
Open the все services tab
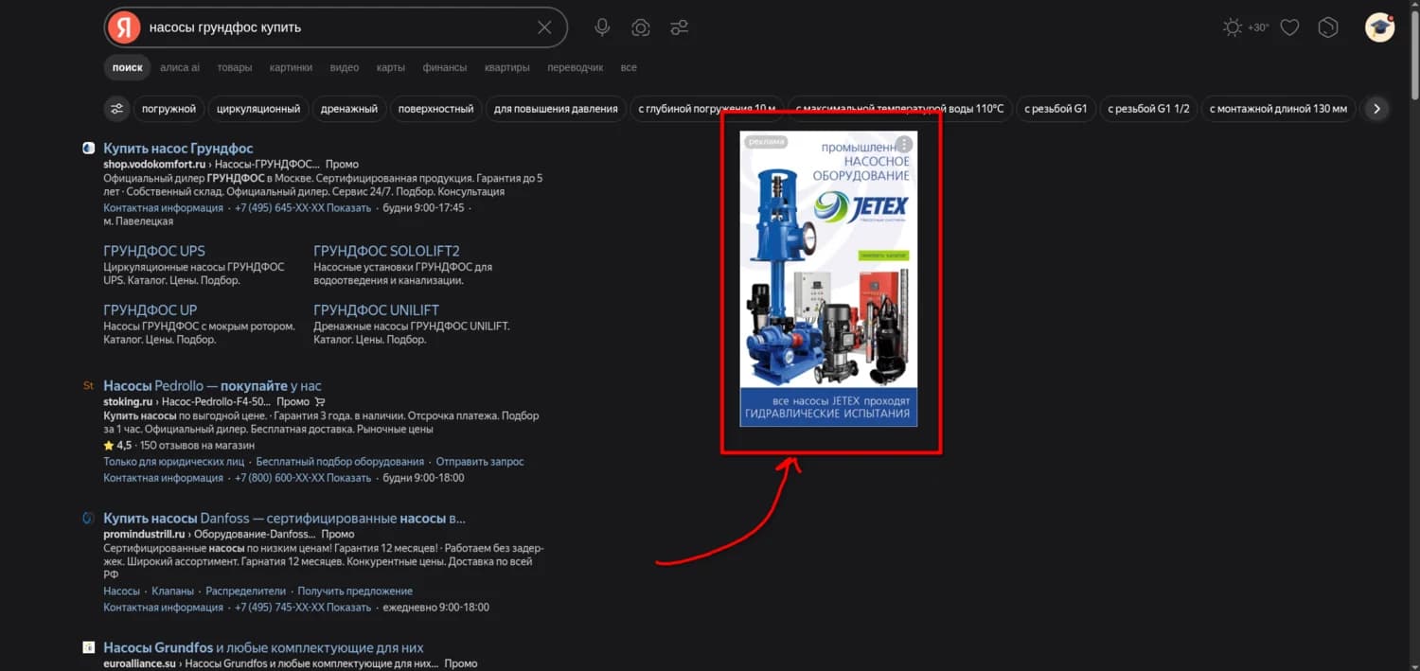(x=629, y=67)
